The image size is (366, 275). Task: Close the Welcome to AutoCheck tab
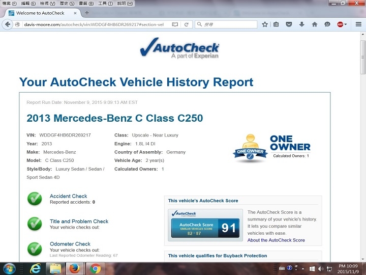tap(75, 13)
